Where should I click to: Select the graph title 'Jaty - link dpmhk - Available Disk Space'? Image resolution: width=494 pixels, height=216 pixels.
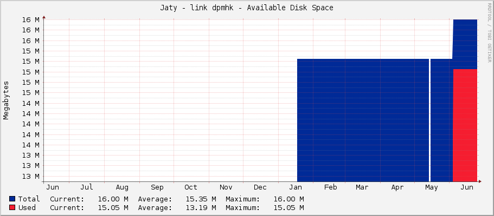point(247,8)
